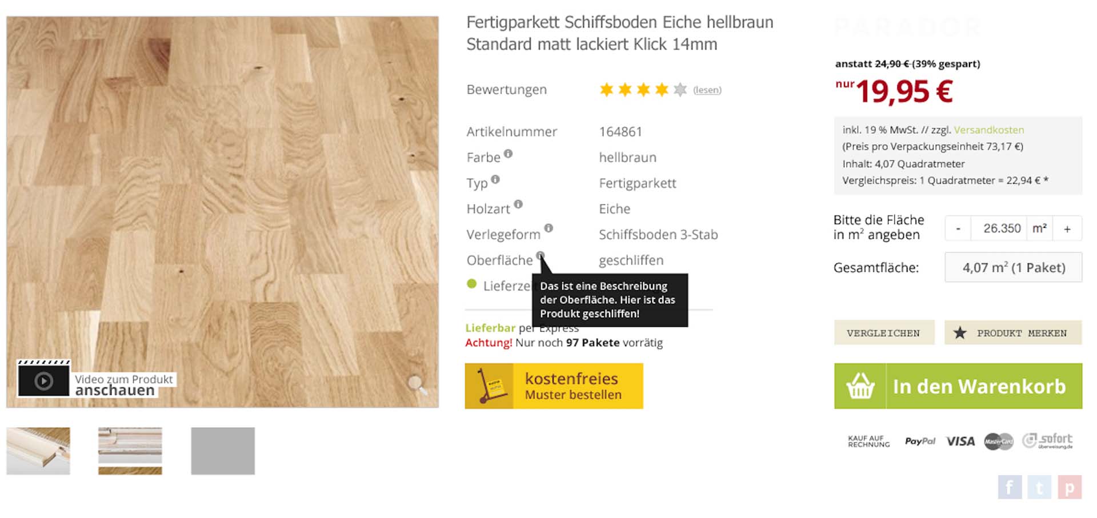The image size is (1097, 518).
Task: Select the second layered cross-section thumbnail
Action: [130, 451]
